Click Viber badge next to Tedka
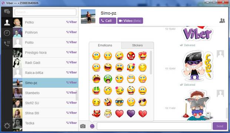Screen dimensions: 230x133 pos(71,123)
